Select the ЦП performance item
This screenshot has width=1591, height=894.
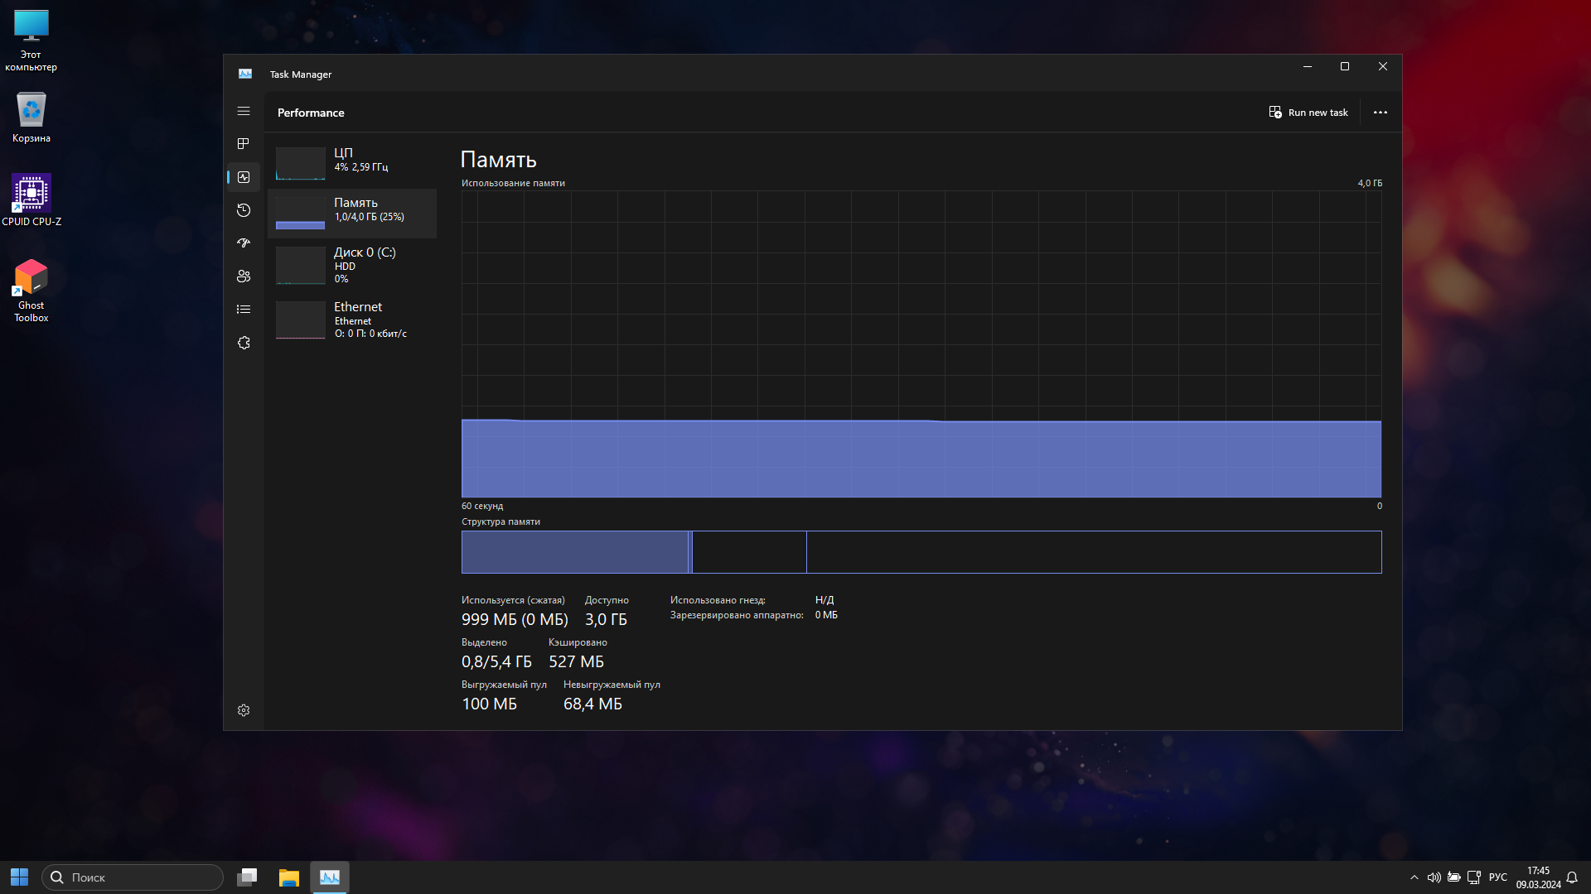point(352,163)
